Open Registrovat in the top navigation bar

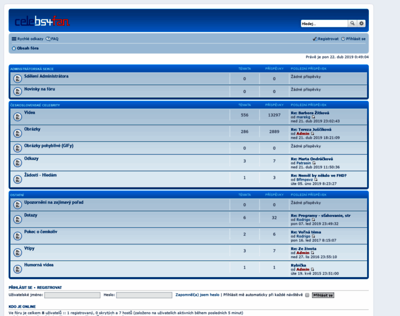tap(326, 39)
